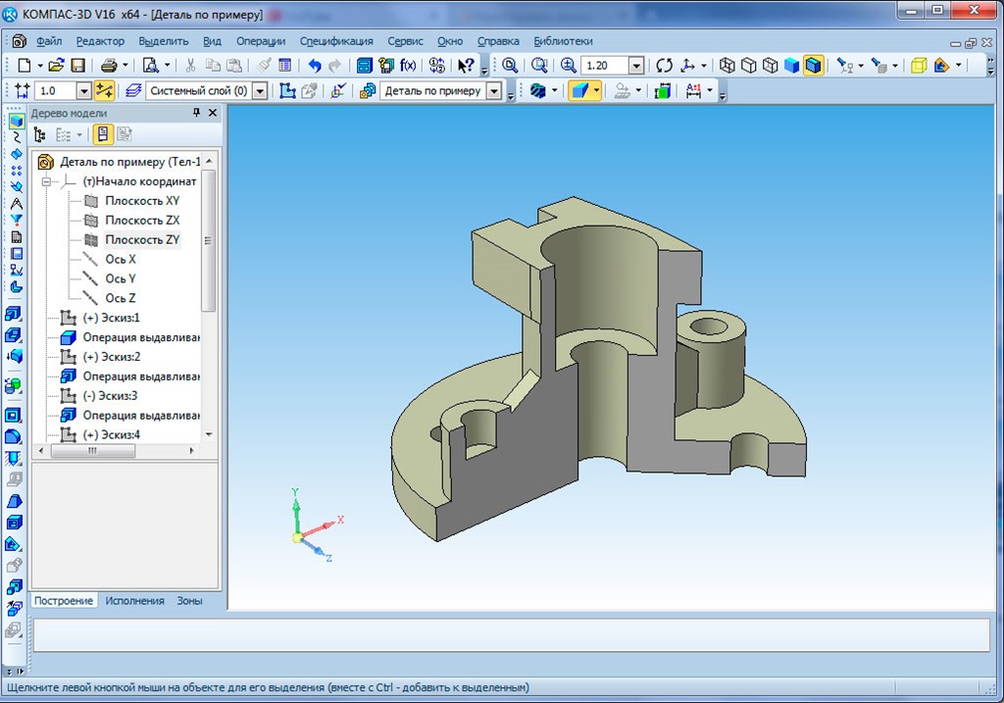Viewport: 1004px width, 703px height.
Task: Click the model tree horizontal scrollbar
Action: pos(93,451)
